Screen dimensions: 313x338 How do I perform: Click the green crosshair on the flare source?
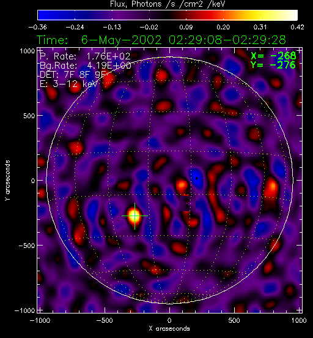pyautogui.click(x=134, y=216)
